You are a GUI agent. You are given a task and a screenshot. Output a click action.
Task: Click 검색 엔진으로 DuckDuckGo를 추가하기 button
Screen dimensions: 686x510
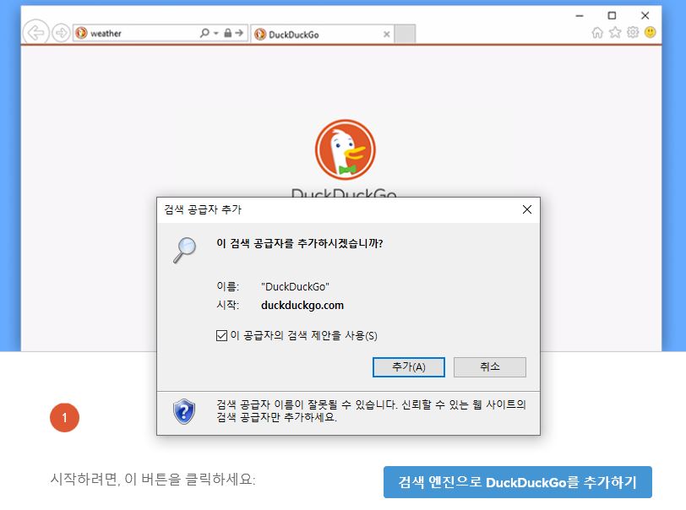(x=518, y=482)
